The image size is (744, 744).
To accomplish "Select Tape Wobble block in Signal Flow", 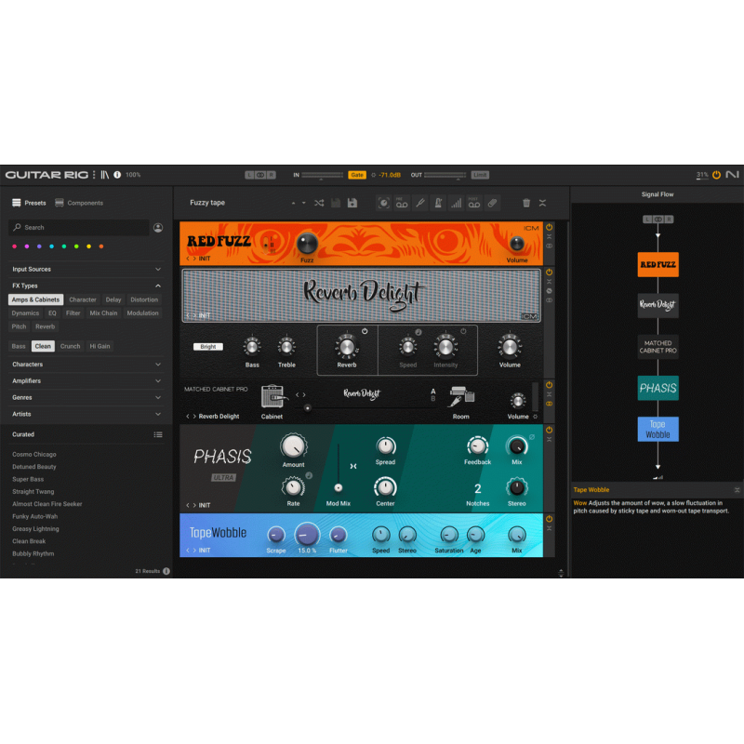I will click(658, 429).
